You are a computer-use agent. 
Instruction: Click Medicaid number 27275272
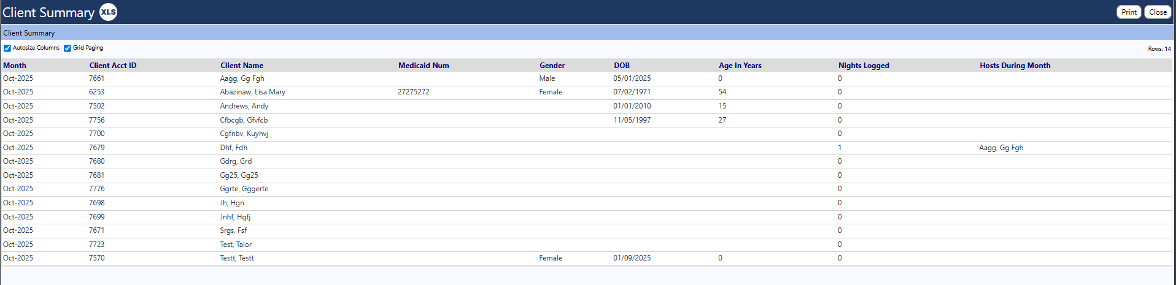(x=414, y=92)
